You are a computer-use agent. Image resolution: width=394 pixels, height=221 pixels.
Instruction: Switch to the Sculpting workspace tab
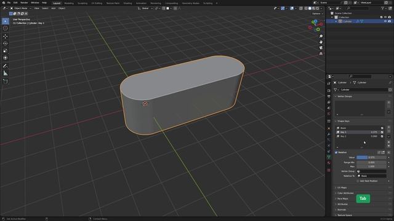pos(82,3)
